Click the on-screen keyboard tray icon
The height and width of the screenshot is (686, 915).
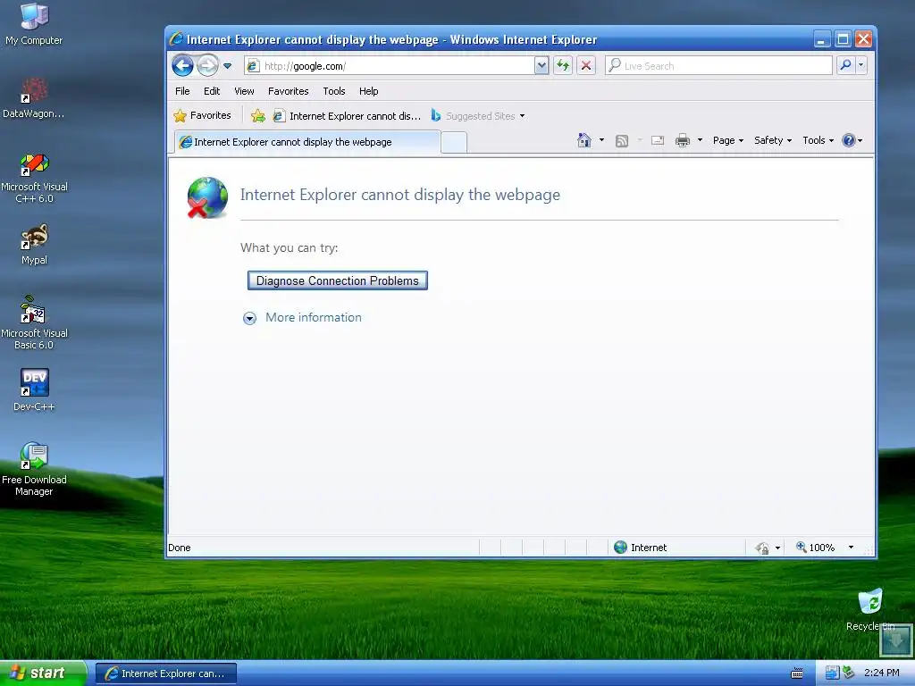coord(796,673)
